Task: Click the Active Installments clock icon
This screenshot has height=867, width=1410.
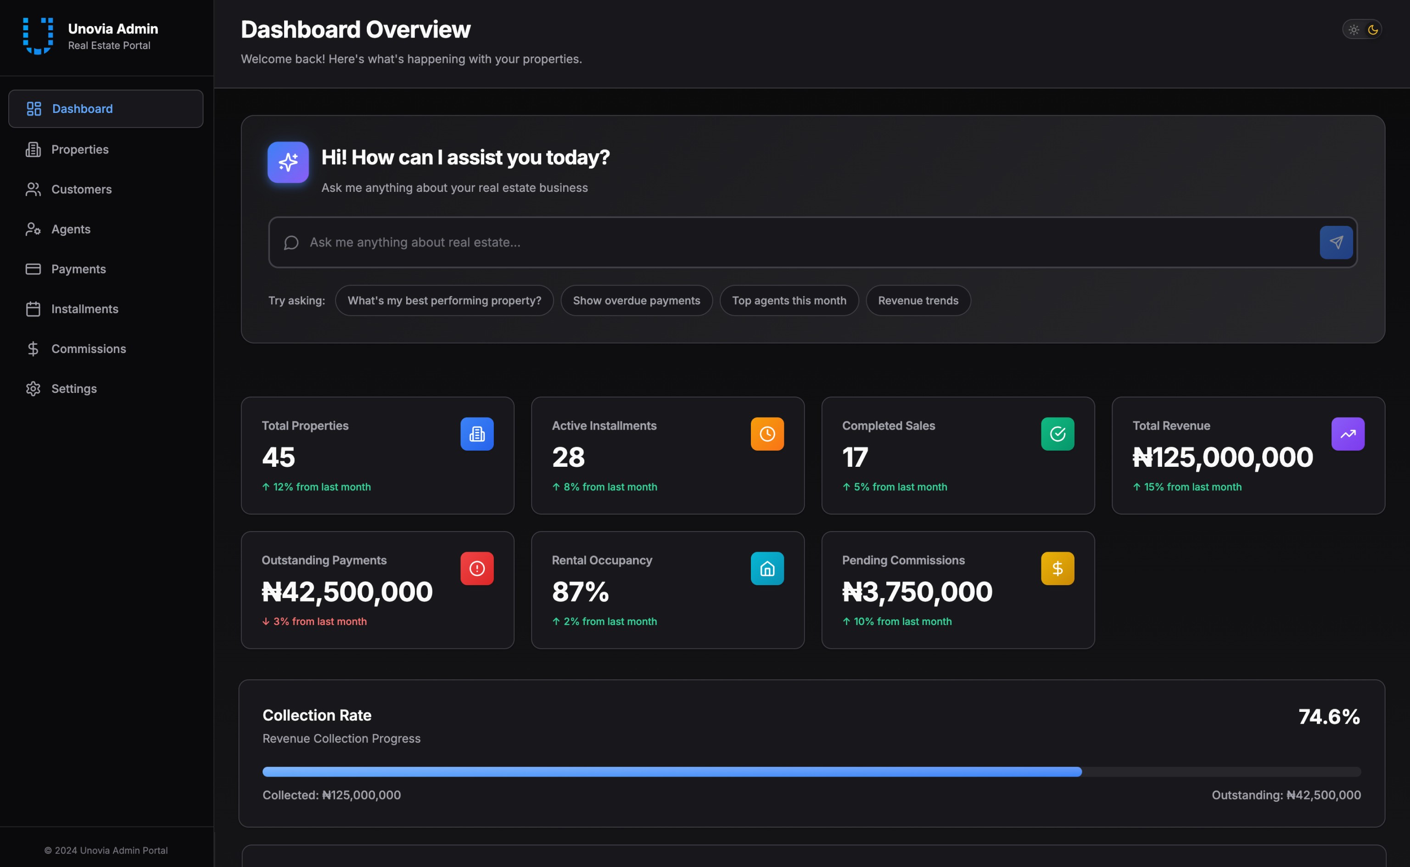Action: pos(767,434)
